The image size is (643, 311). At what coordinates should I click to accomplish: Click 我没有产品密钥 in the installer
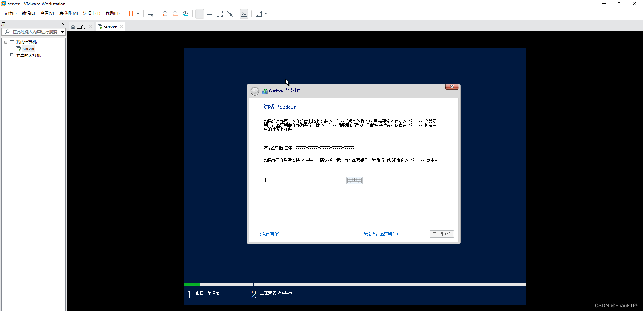tap(380, 234)
